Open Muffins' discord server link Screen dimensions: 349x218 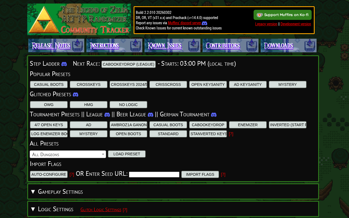[x=184, y=23]
